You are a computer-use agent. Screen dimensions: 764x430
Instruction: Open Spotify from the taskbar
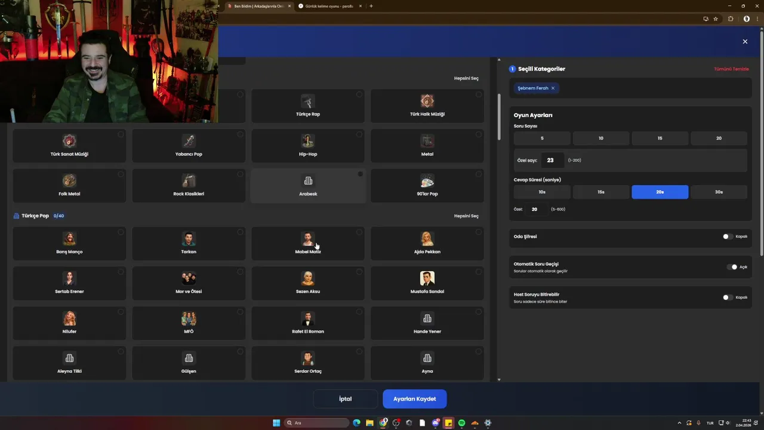(461, 423)
